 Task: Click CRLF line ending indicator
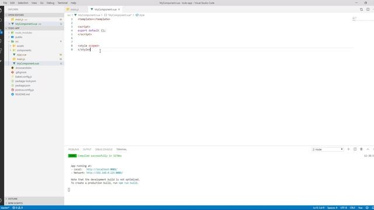click(352, 208)
